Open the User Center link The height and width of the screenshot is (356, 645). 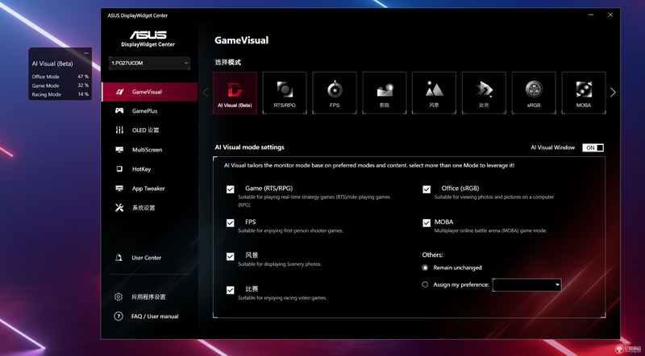pos(146,258)
